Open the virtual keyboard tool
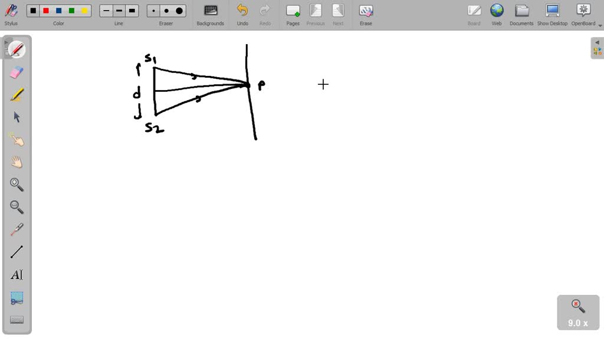The height and width of the screenshot is (339, 604). coord(16,320)
